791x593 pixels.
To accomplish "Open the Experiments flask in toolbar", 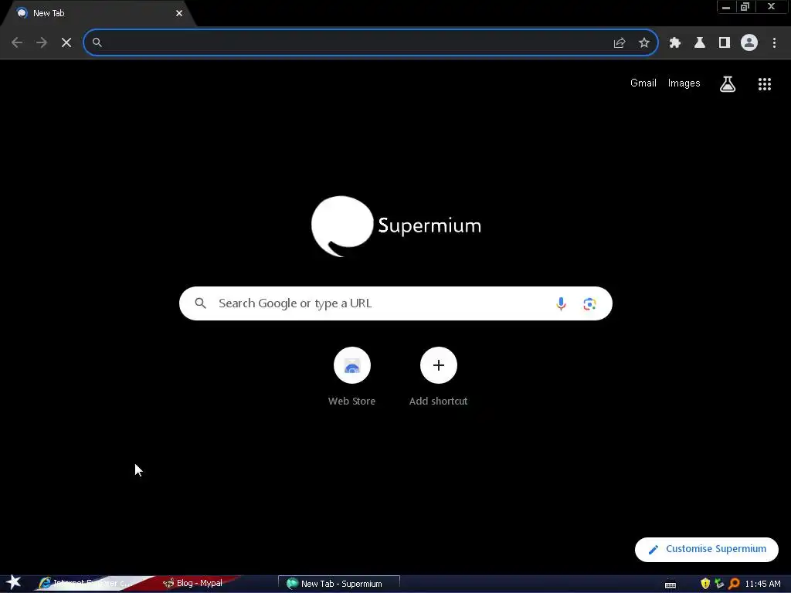I will (700, 43).
